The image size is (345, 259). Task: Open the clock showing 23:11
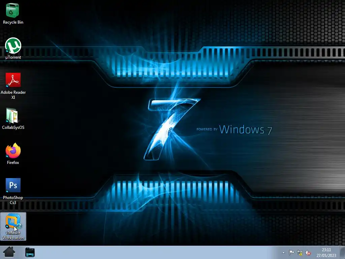pos(326,253)
